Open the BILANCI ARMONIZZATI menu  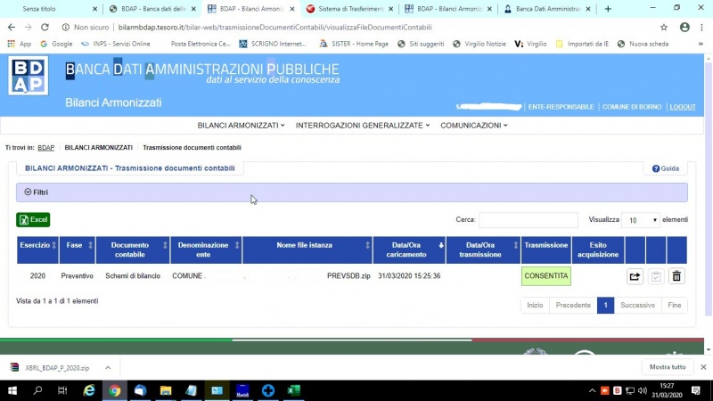click(x=241, y=126)
